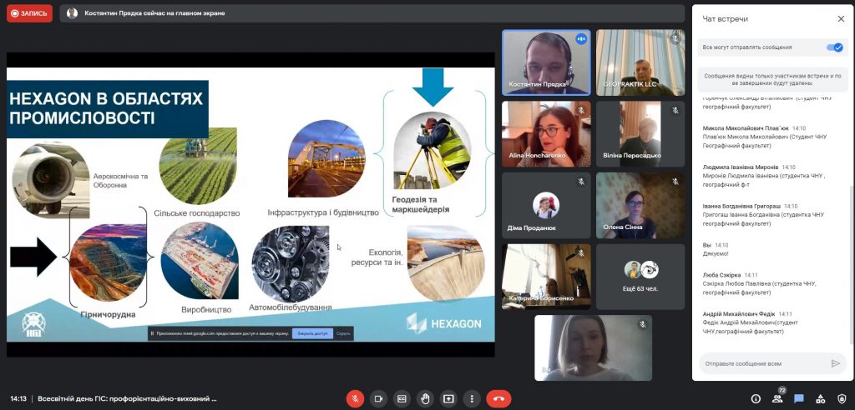Open meeting details info icon

pyautogui.click(x=756, y=398)
